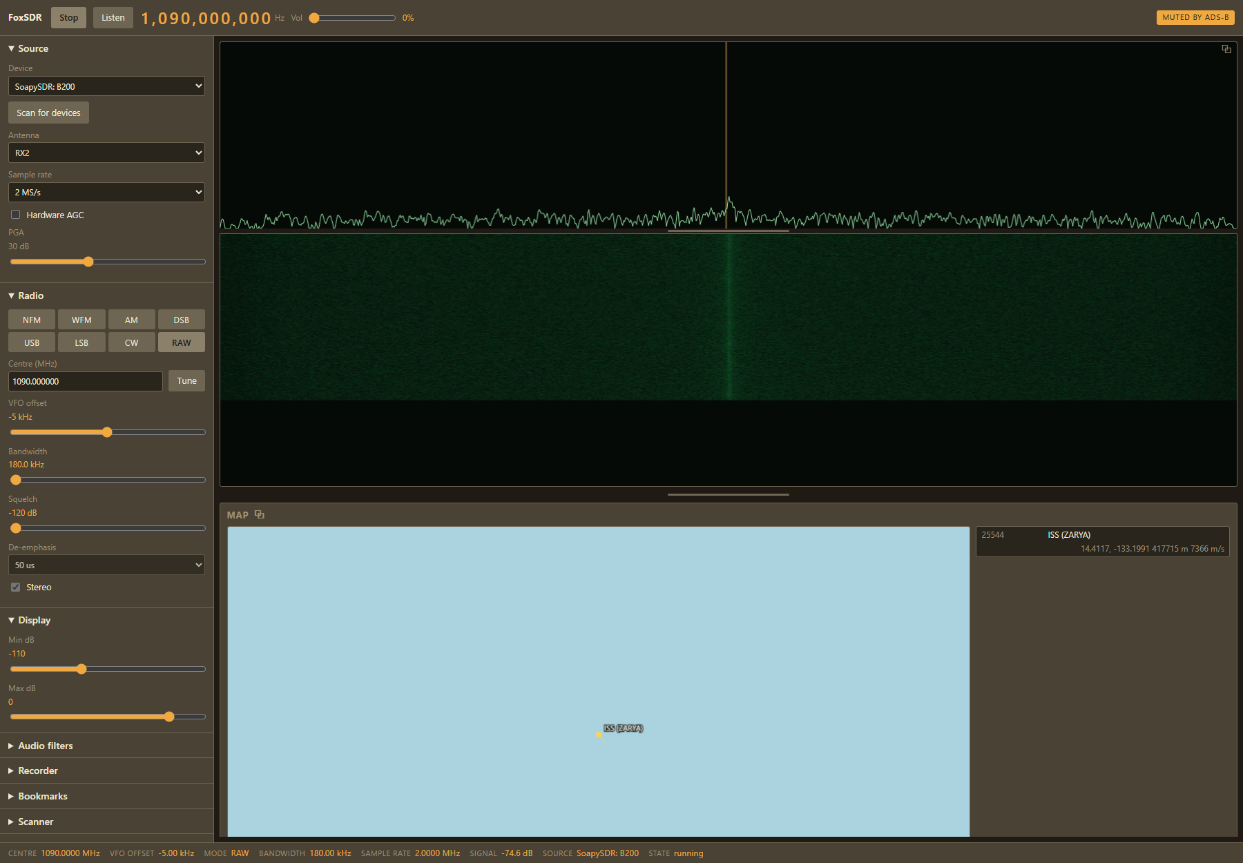Click the Listen button
The width and height of the screenshot is (1243, 863).
click(x=113, y=17)
